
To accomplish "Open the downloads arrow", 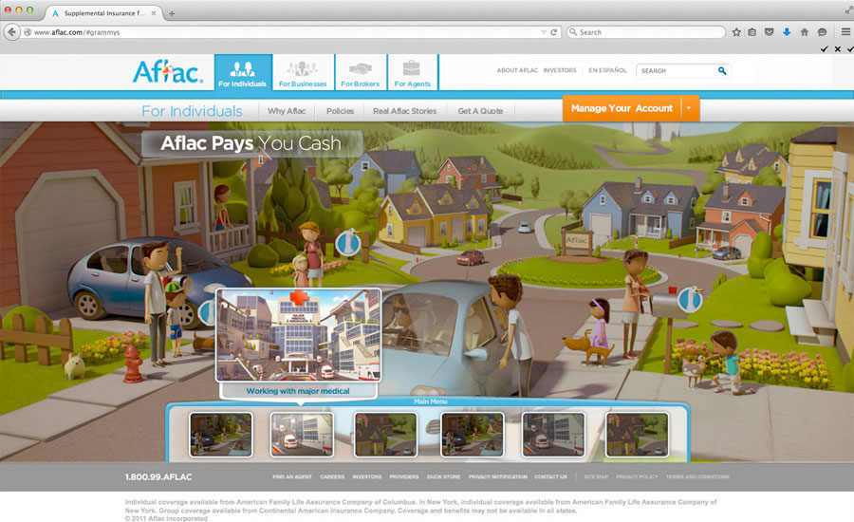I will (x=787, y=32).
